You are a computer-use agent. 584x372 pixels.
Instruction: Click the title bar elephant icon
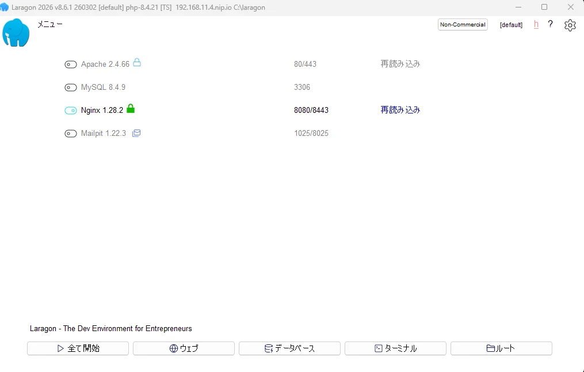4,7
